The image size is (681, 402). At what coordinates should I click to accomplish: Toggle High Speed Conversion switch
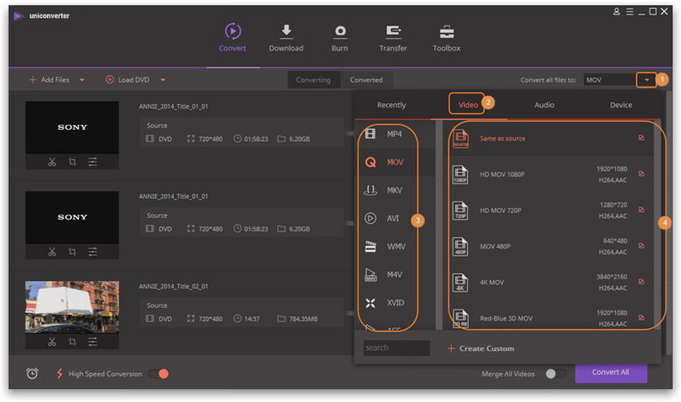[x=159, y=374]
